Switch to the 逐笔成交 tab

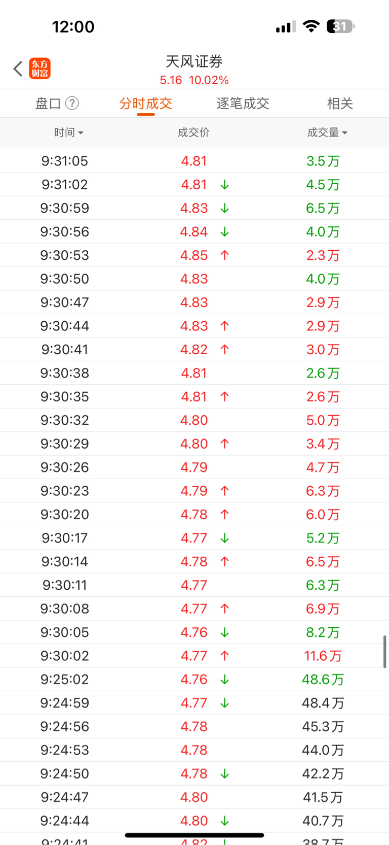coord(243,104)
